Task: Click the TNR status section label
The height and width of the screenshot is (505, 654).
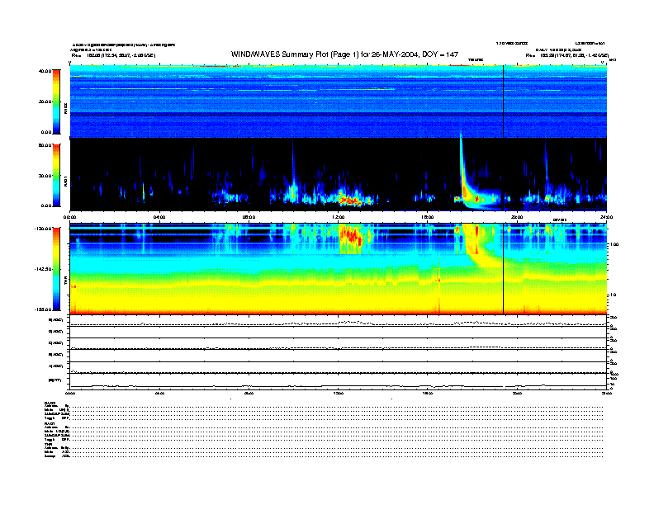Action: [49, 444]
